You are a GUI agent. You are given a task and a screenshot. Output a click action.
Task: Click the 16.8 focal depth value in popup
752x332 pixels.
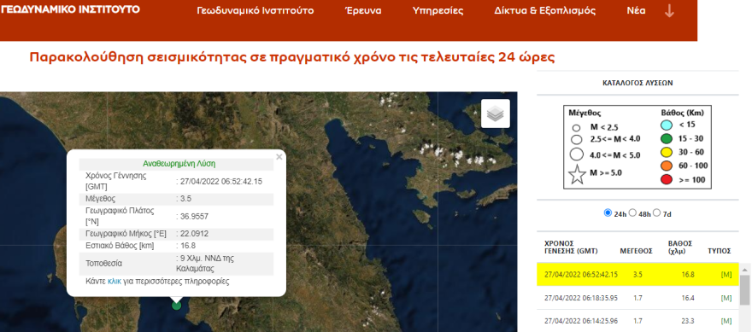click(x=187, y=246)
